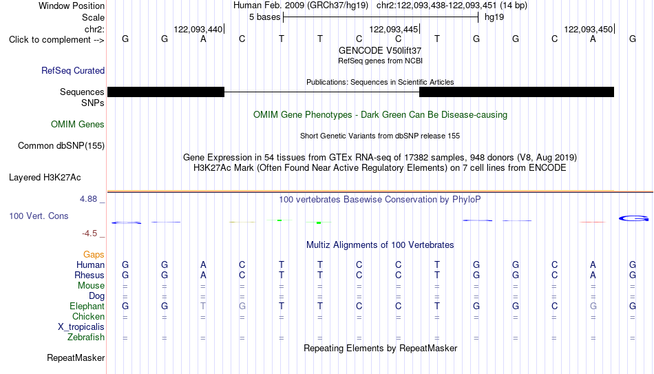This screenshot has height=374, width=654.
Task: Open the OMIM Genes track label
Action: (x=78, y=125)
